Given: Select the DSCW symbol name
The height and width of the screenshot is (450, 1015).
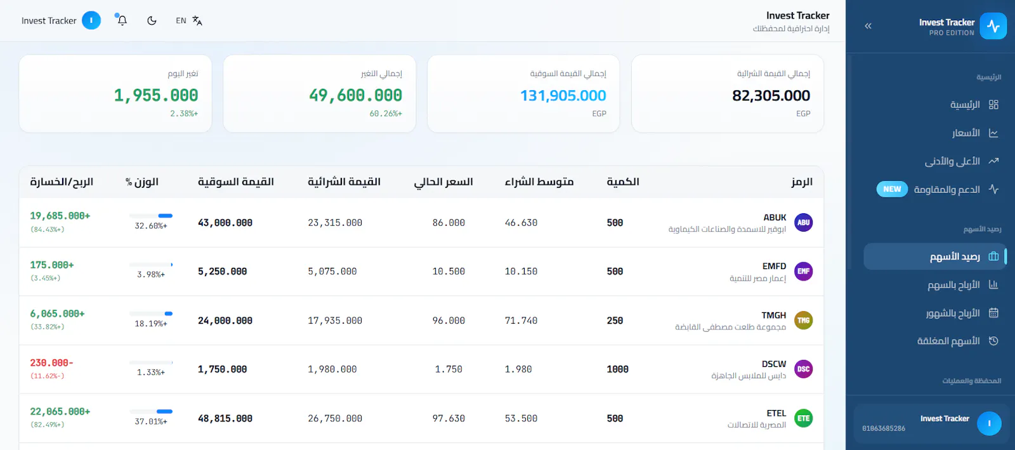Looking at the screenshot, I should tap(773, 364).
